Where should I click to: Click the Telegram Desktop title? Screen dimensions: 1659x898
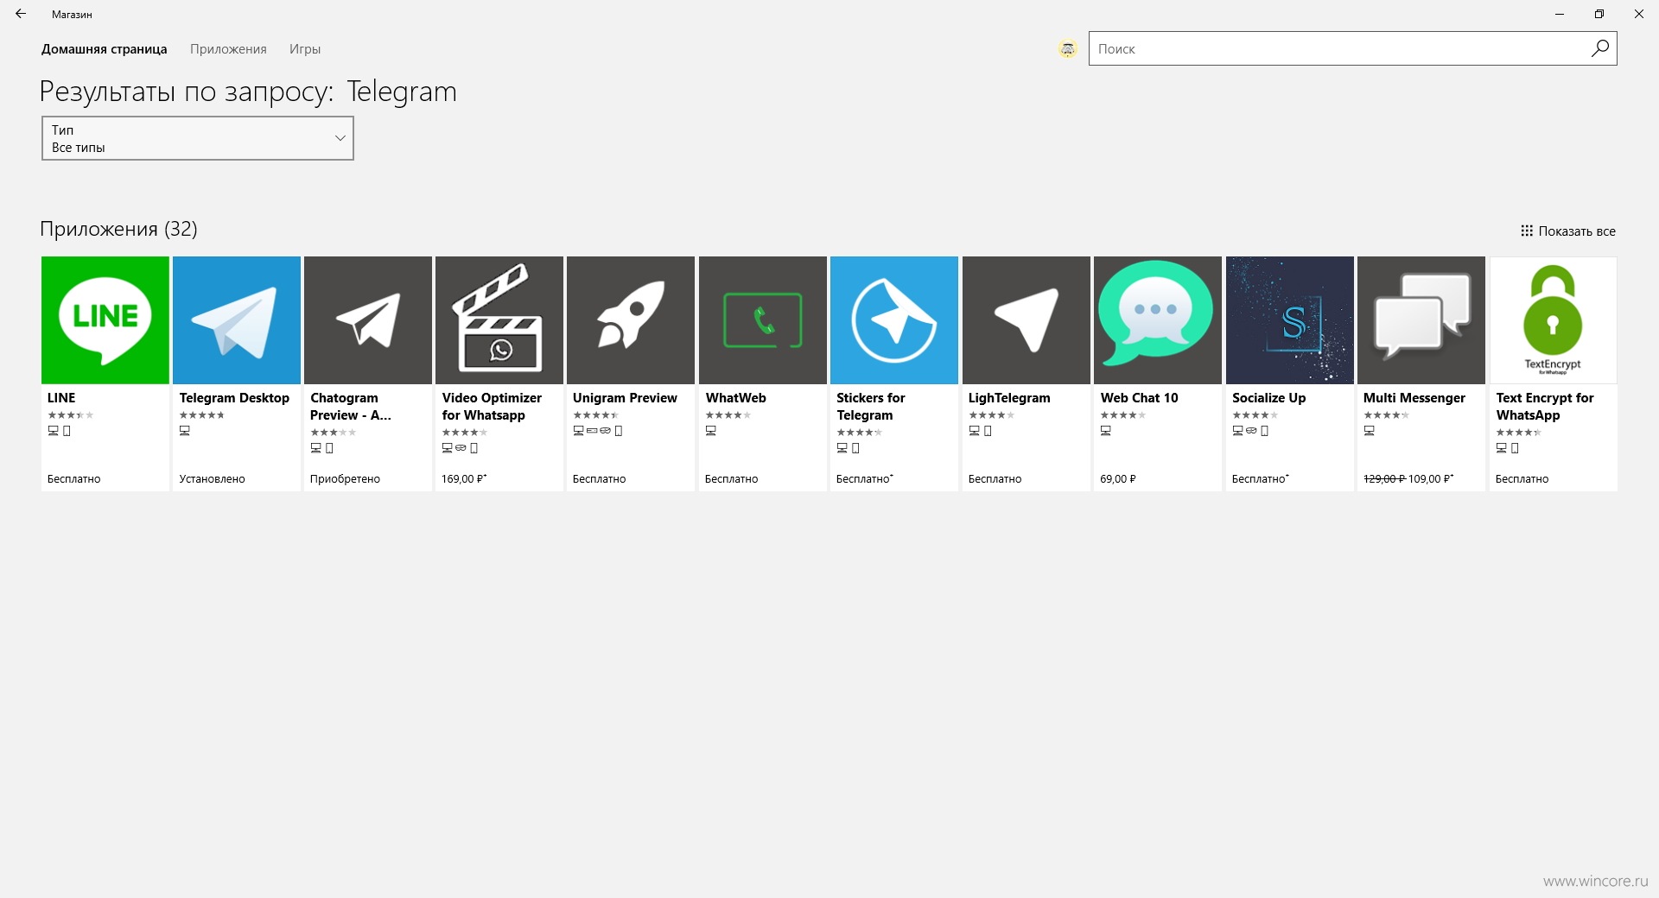(234, 398)
